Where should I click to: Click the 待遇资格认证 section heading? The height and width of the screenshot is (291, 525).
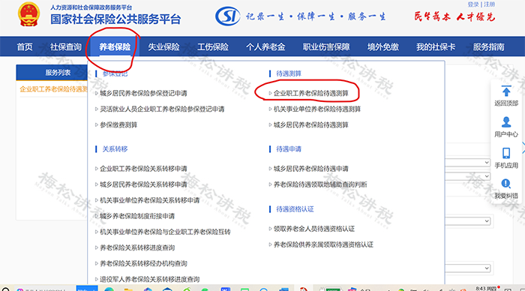(x=295, y=209)
